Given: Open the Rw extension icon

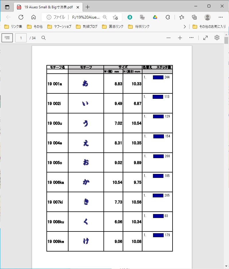Looking at the screenshot, I should 142,17.
